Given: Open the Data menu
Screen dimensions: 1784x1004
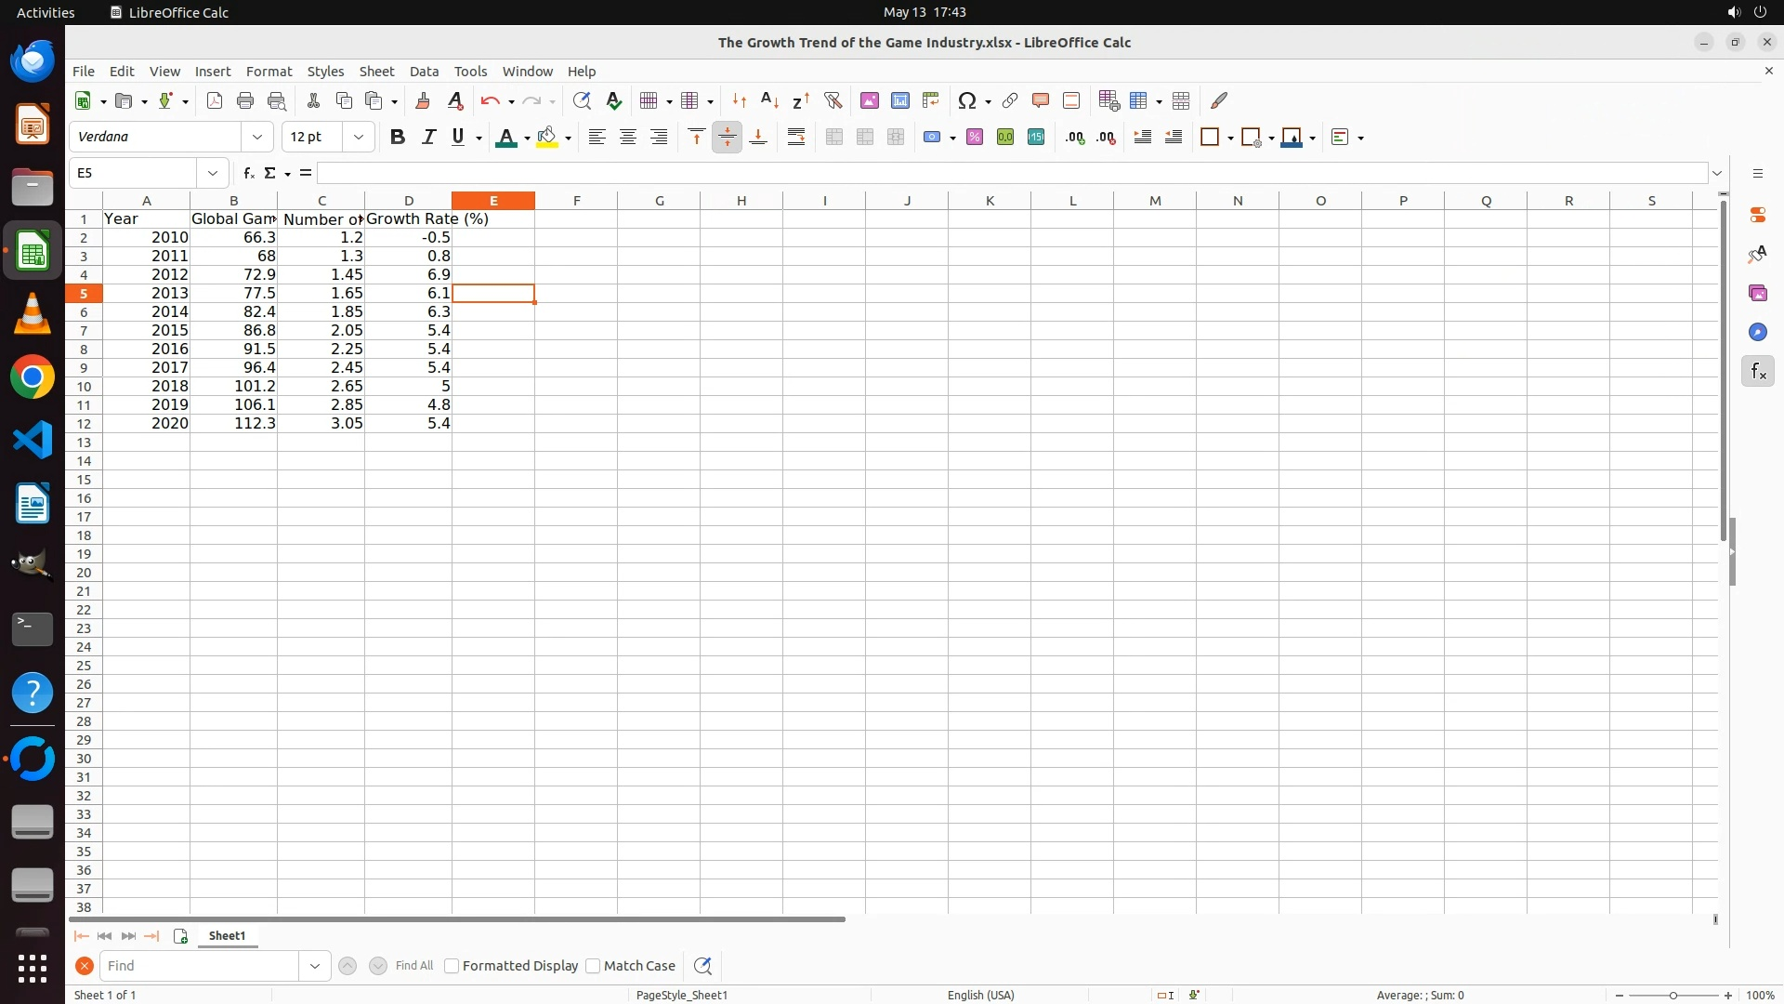Looking at the screenshot, I should (424, 72).
